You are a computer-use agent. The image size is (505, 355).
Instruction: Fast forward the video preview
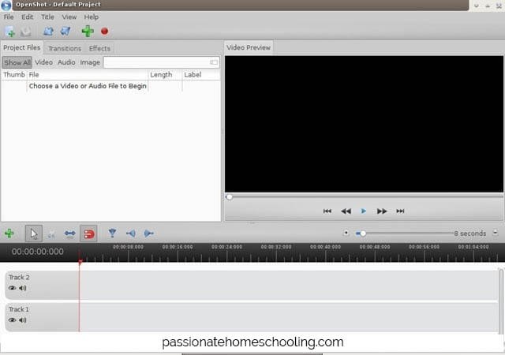[382, 211]
